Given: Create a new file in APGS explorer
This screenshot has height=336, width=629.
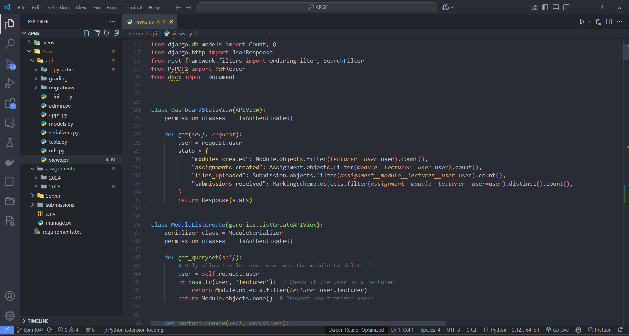Looking at the screenshot, I should (87, 33).
